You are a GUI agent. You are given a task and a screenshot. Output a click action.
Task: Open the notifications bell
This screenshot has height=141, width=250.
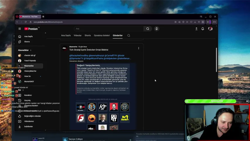[x=203, y=29]
